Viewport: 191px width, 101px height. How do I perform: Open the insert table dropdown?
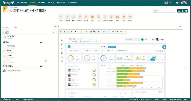pos(105,32)
